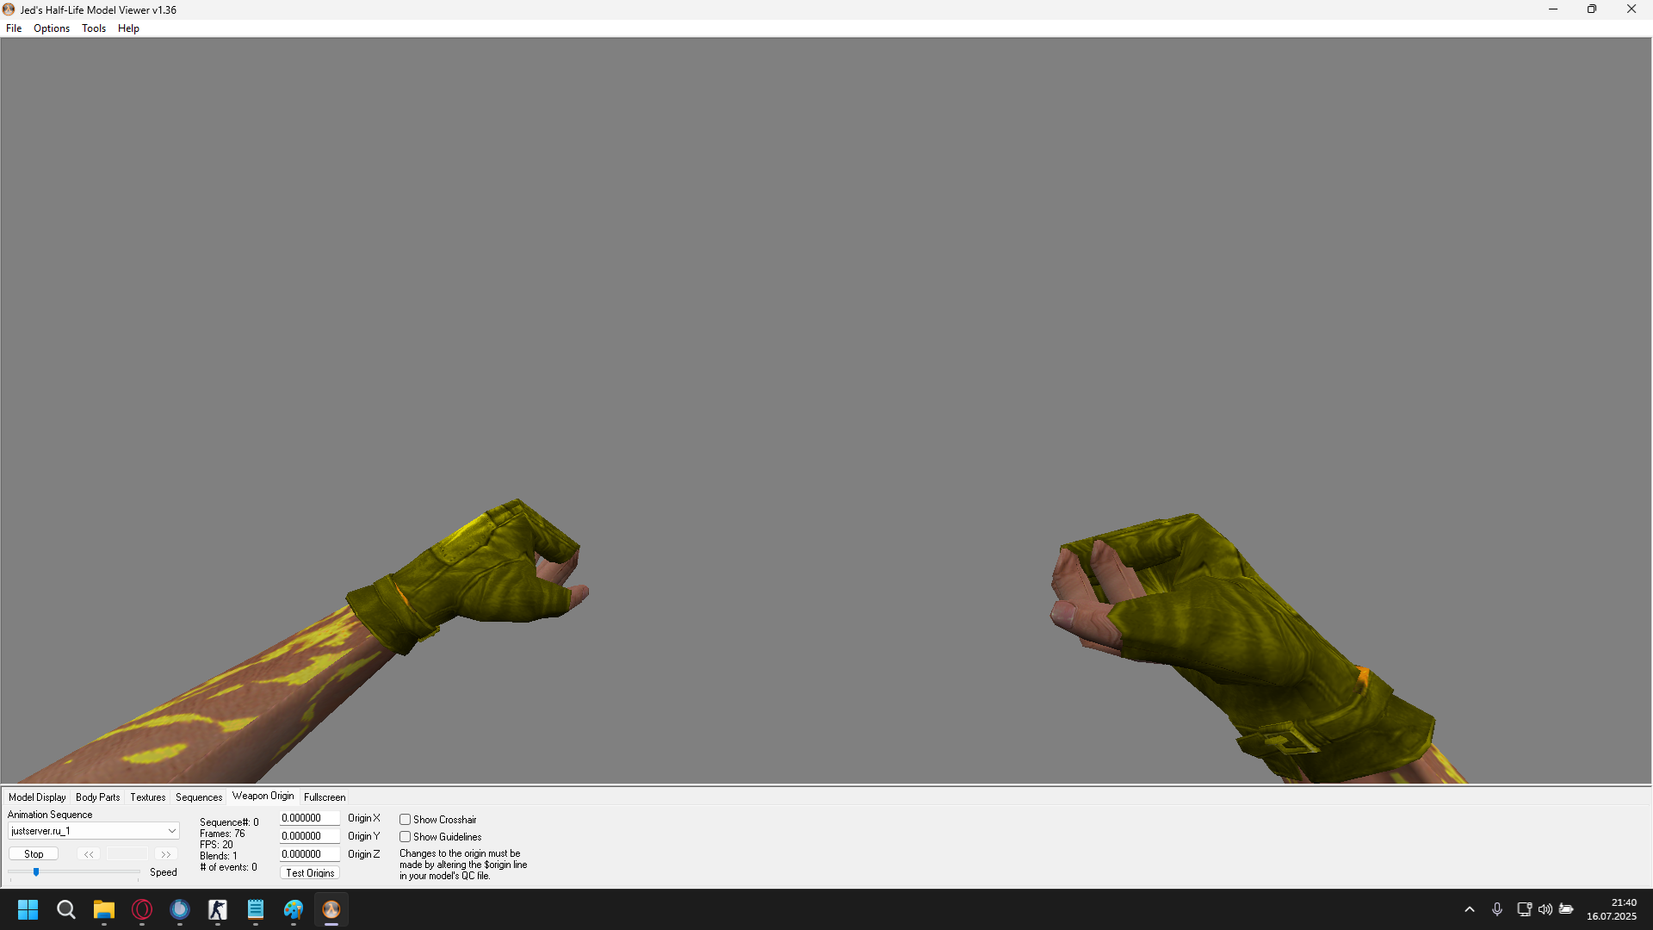The height and width of the screenshot is (930, 1653).
Task: Enable Show Crosshair checkbox
Action: click(x=405, y=820)
